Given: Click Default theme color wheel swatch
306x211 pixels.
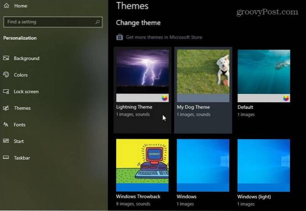Looking at the screenshot, I should 286,98.
